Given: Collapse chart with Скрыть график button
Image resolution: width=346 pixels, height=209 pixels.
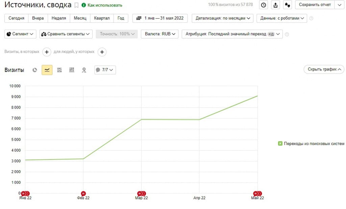Looking at the screenshot, I should pyautogui.click(x=324, y=69).
